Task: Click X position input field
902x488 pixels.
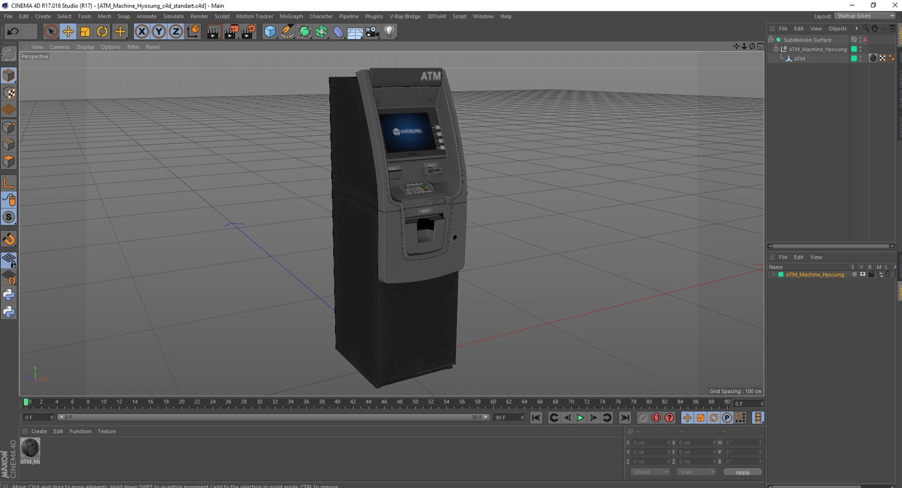Action: tap(650, 442)
